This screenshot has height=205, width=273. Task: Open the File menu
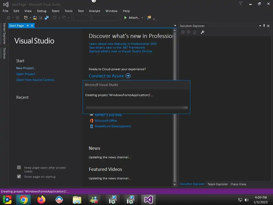(5, 11)
